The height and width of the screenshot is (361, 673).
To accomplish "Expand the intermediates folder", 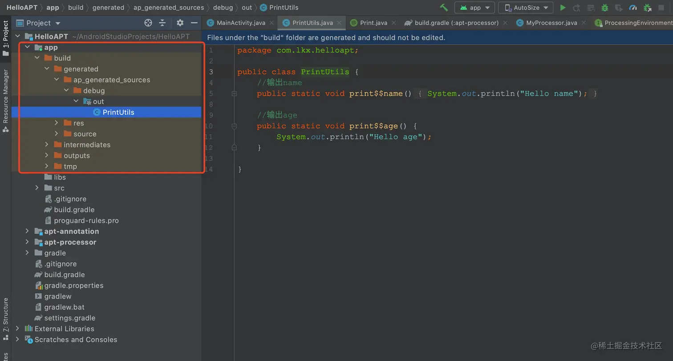I will 47,145.
